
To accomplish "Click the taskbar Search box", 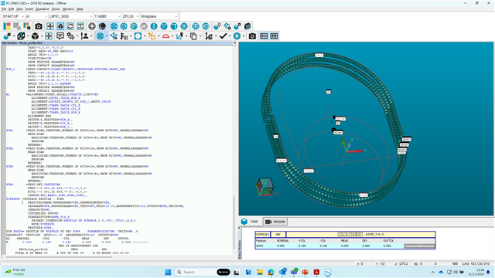I will (203, 272).
